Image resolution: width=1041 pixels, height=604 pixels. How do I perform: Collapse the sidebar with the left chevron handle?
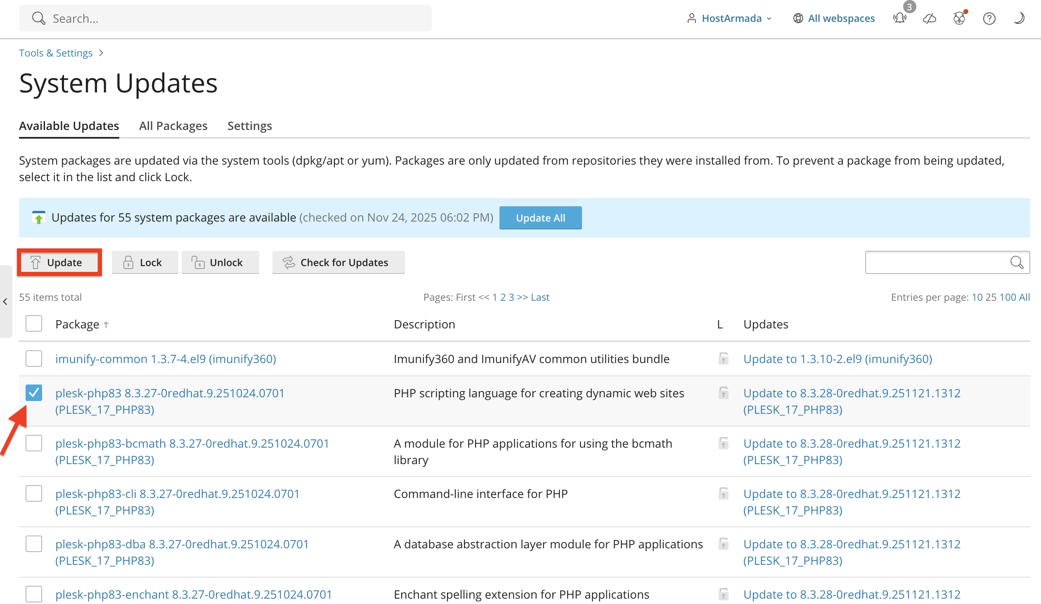click(x=5, y=301)
